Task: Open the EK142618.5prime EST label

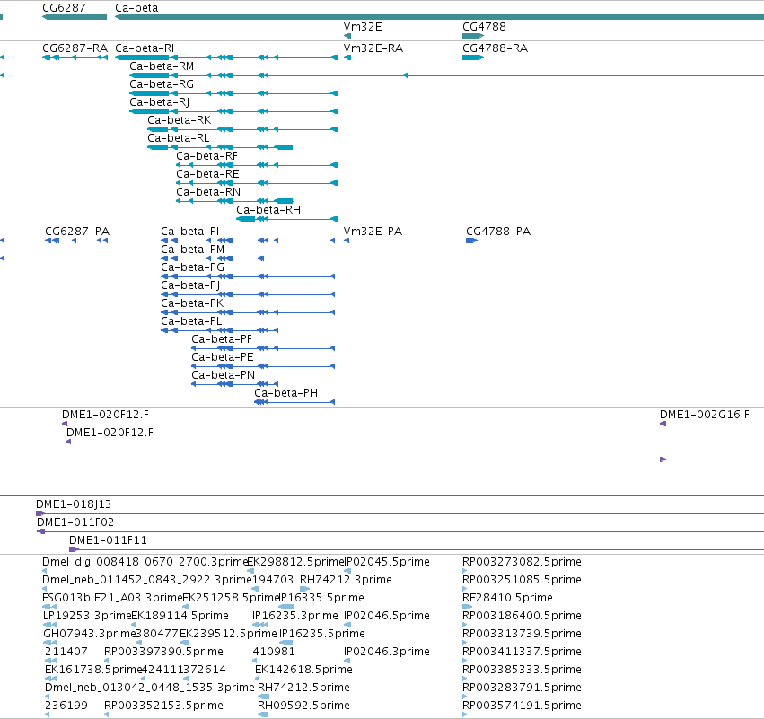Action: tap(303, 670)
